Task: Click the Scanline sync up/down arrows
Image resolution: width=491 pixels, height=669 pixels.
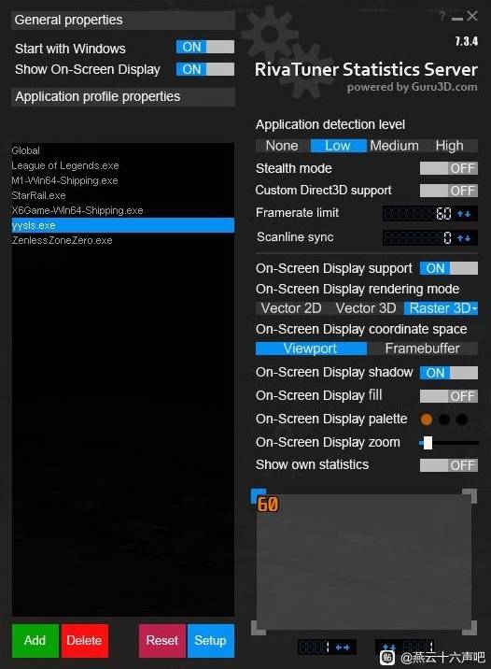Action: click(464, 237)
